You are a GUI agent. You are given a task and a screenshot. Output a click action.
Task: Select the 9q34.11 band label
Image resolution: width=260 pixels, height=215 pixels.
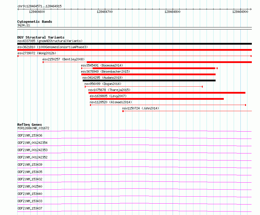click(24, 25)
